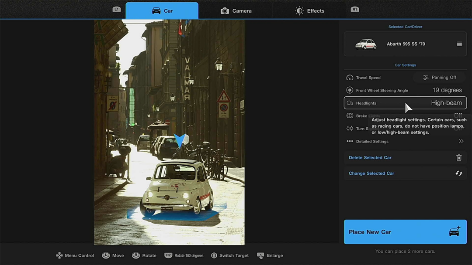Click the Place New Car button

point(405,232)
